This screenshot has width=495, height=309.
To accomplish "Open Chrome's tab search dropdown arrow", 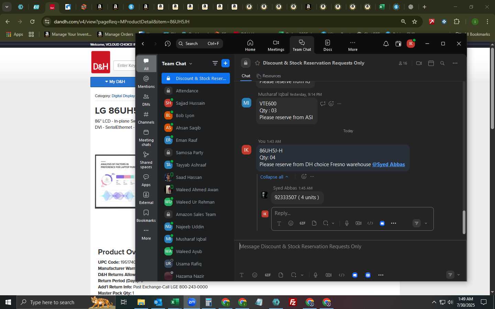I will [x=7, y=7].
